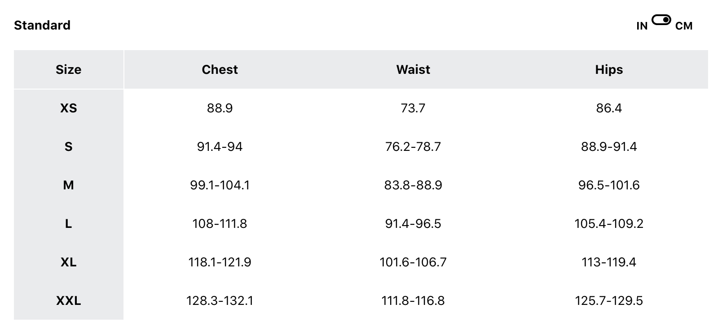Click the Standard heading
The width and height of the screenshot is (722, 334).
pos(42,25)
